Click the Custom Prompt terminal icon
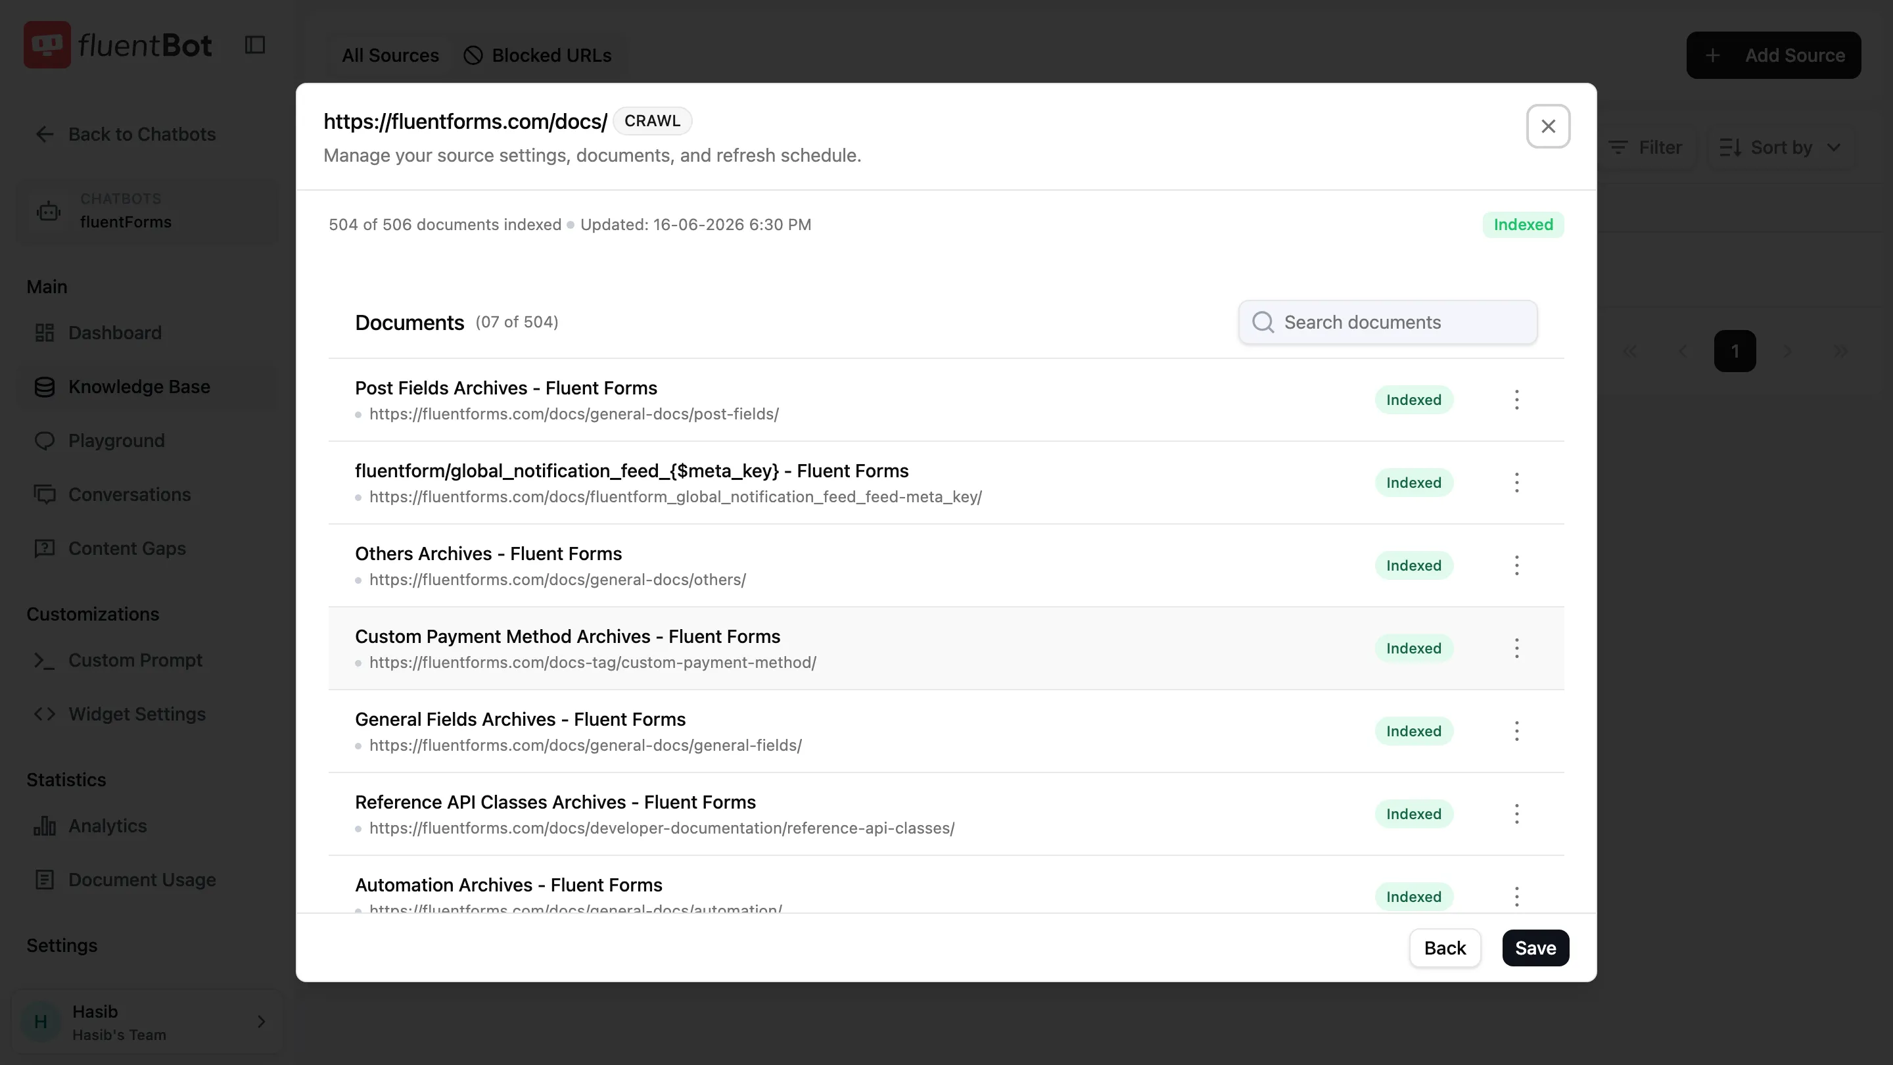Screen dimensions: 1893x1065 [45, 661]
